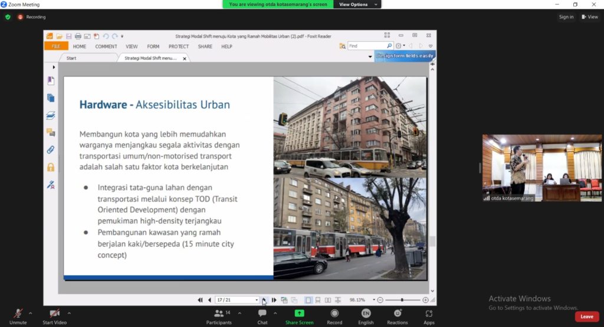Open the Reactions menu
Image resolution: width=604 pixels, height=327 pixels.
click(397, 313)
